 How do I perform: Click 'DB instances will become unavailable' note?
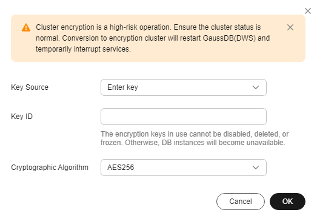(224, 143)
